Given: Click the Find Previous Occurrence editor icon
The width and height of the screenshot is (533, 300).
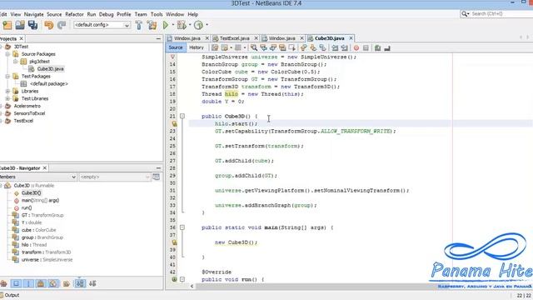Looking at the screenshot, I should click(x=263, y=48).
